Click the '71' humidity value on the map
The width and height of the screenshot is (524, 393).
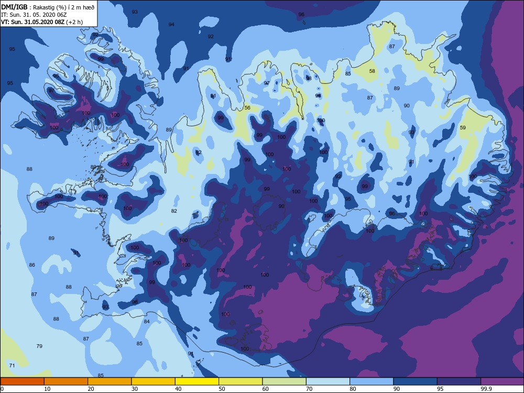(x=12, y=366)
